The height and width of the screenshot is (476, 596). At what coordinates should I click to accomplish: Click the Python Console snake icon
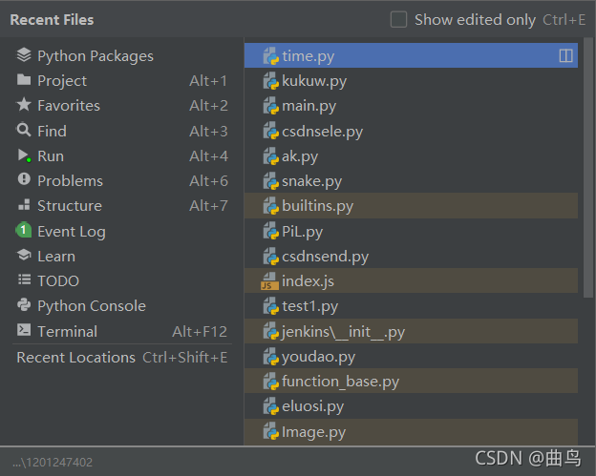(x=24, y=305)
